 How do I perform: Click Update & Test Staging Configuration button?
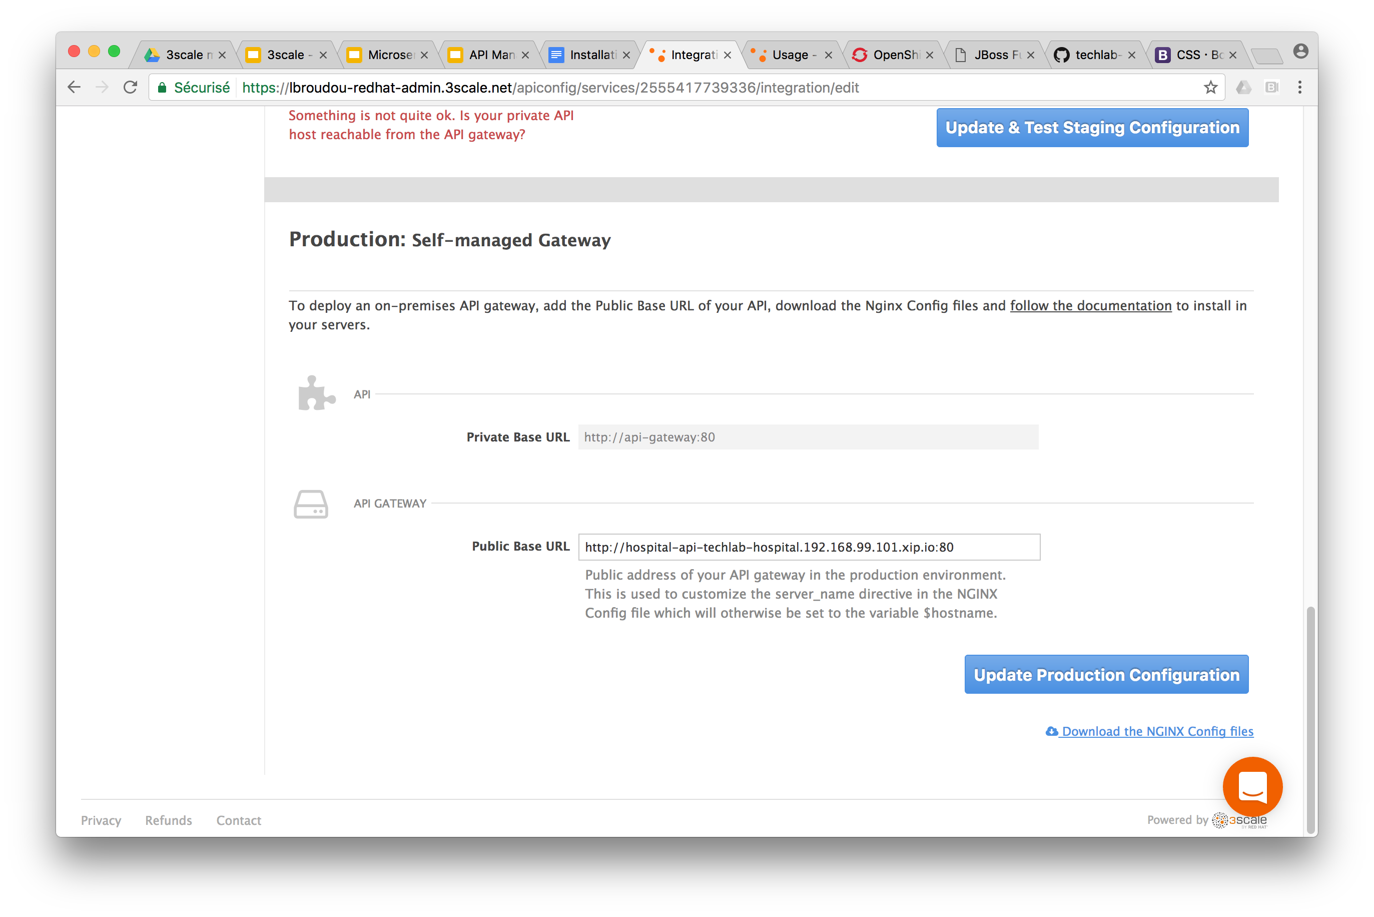pos(1092,128)
